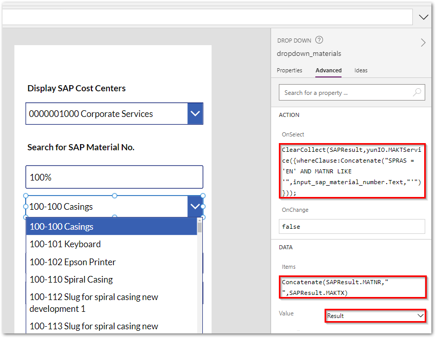Switch to the Properties tab

click(289, 70)
